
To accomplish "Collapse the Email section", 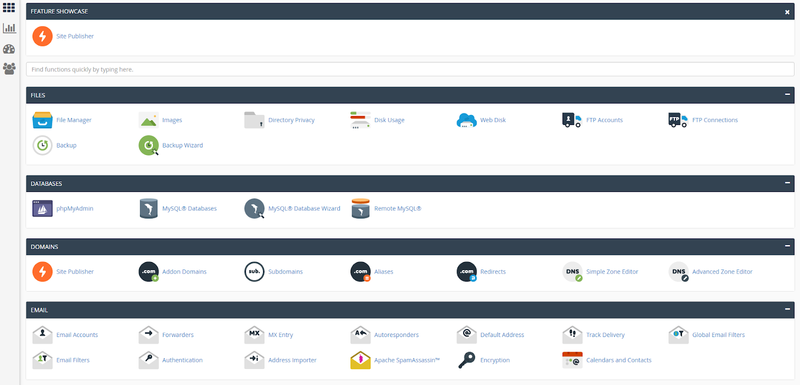I will [787, 309].
